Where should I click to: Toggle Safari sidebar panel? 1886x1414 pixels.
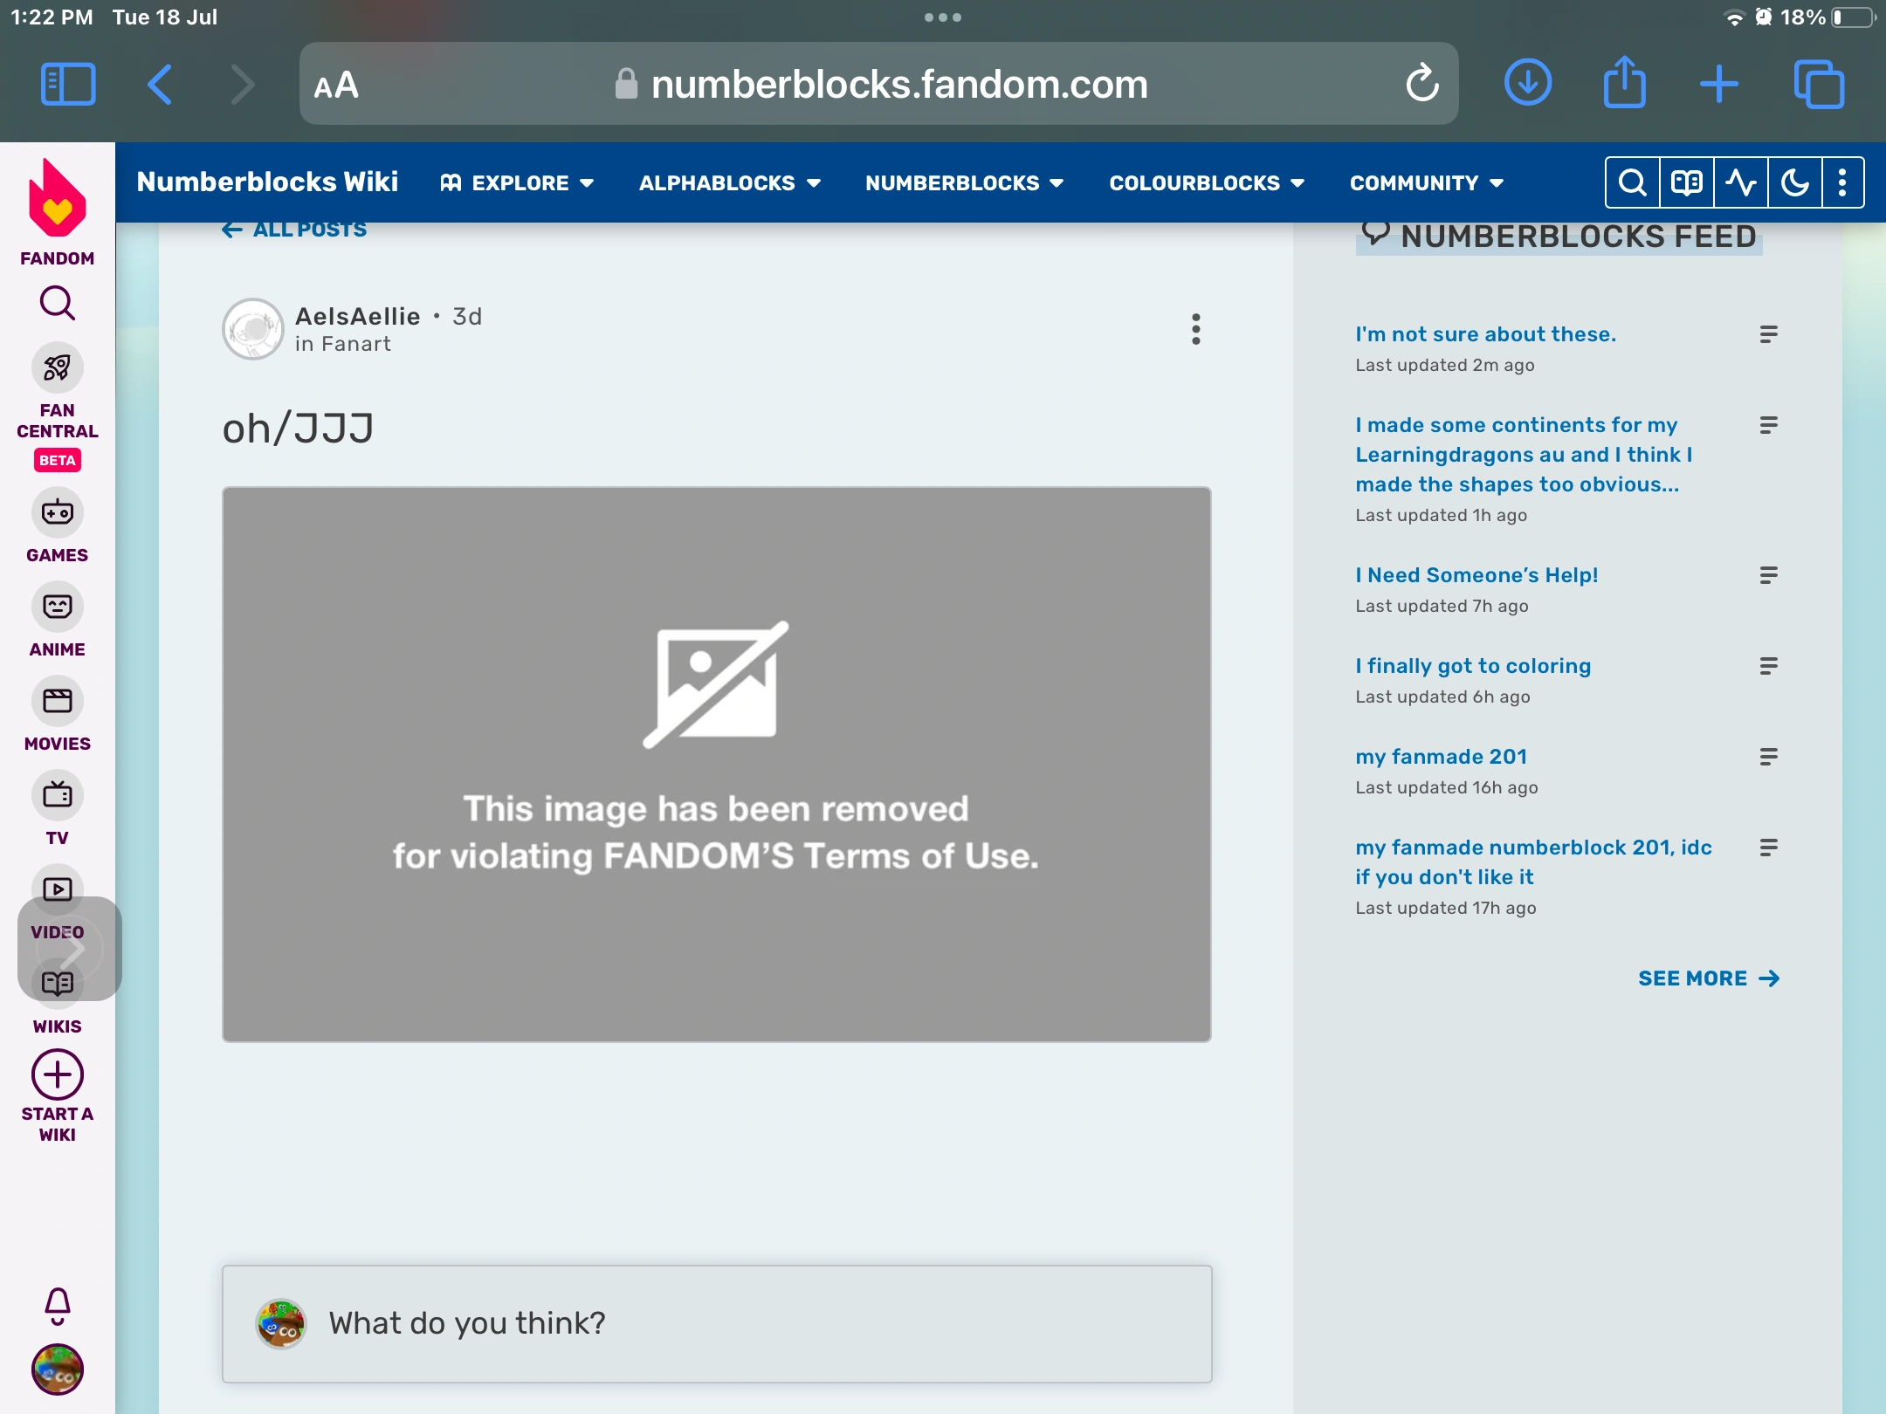tap(68, 84)
